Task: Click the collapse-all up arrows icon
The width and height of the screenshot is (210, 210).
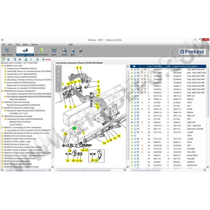Action: click(x=19, y=59)
